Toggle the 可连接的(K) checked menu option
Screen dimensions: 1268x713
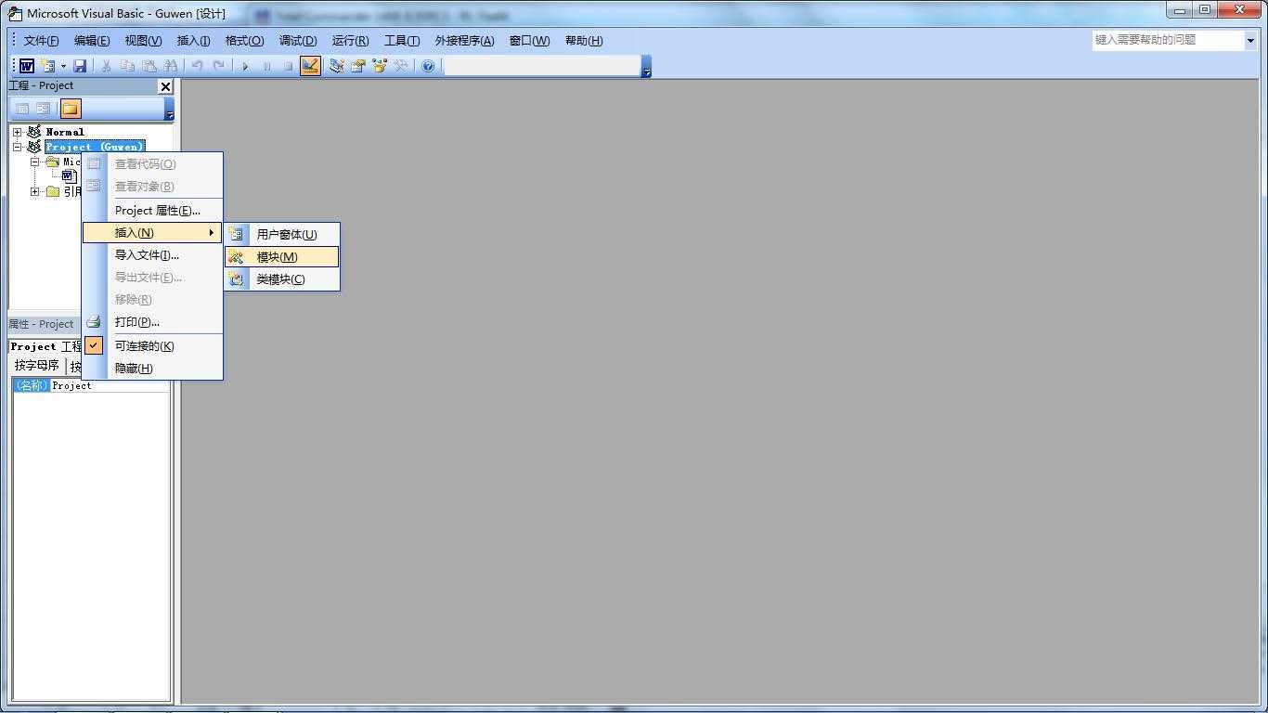pos(153,346)
